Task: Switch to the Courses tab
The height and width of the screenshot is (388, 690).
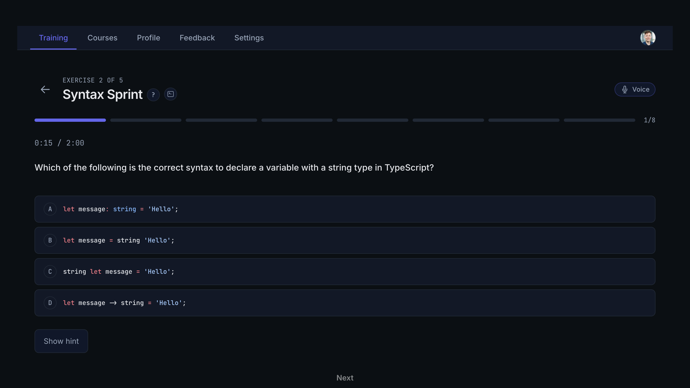Action: [102, 38]
